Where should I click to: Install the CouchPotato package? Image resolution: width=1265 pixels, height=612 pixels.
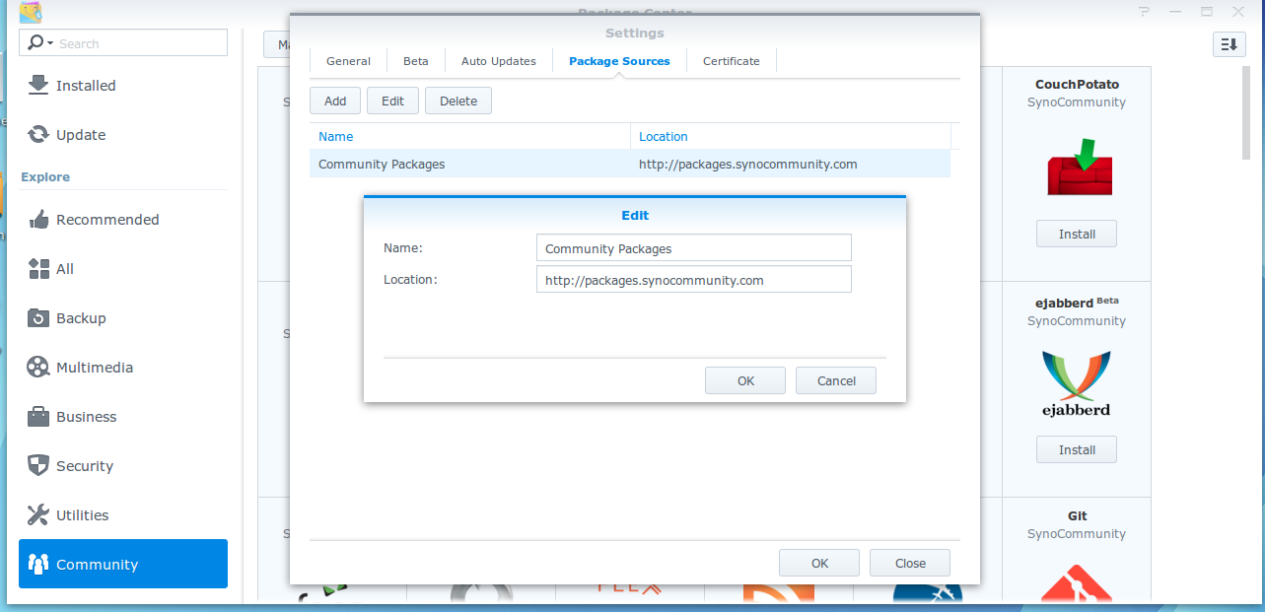(x=1077, y=234)
